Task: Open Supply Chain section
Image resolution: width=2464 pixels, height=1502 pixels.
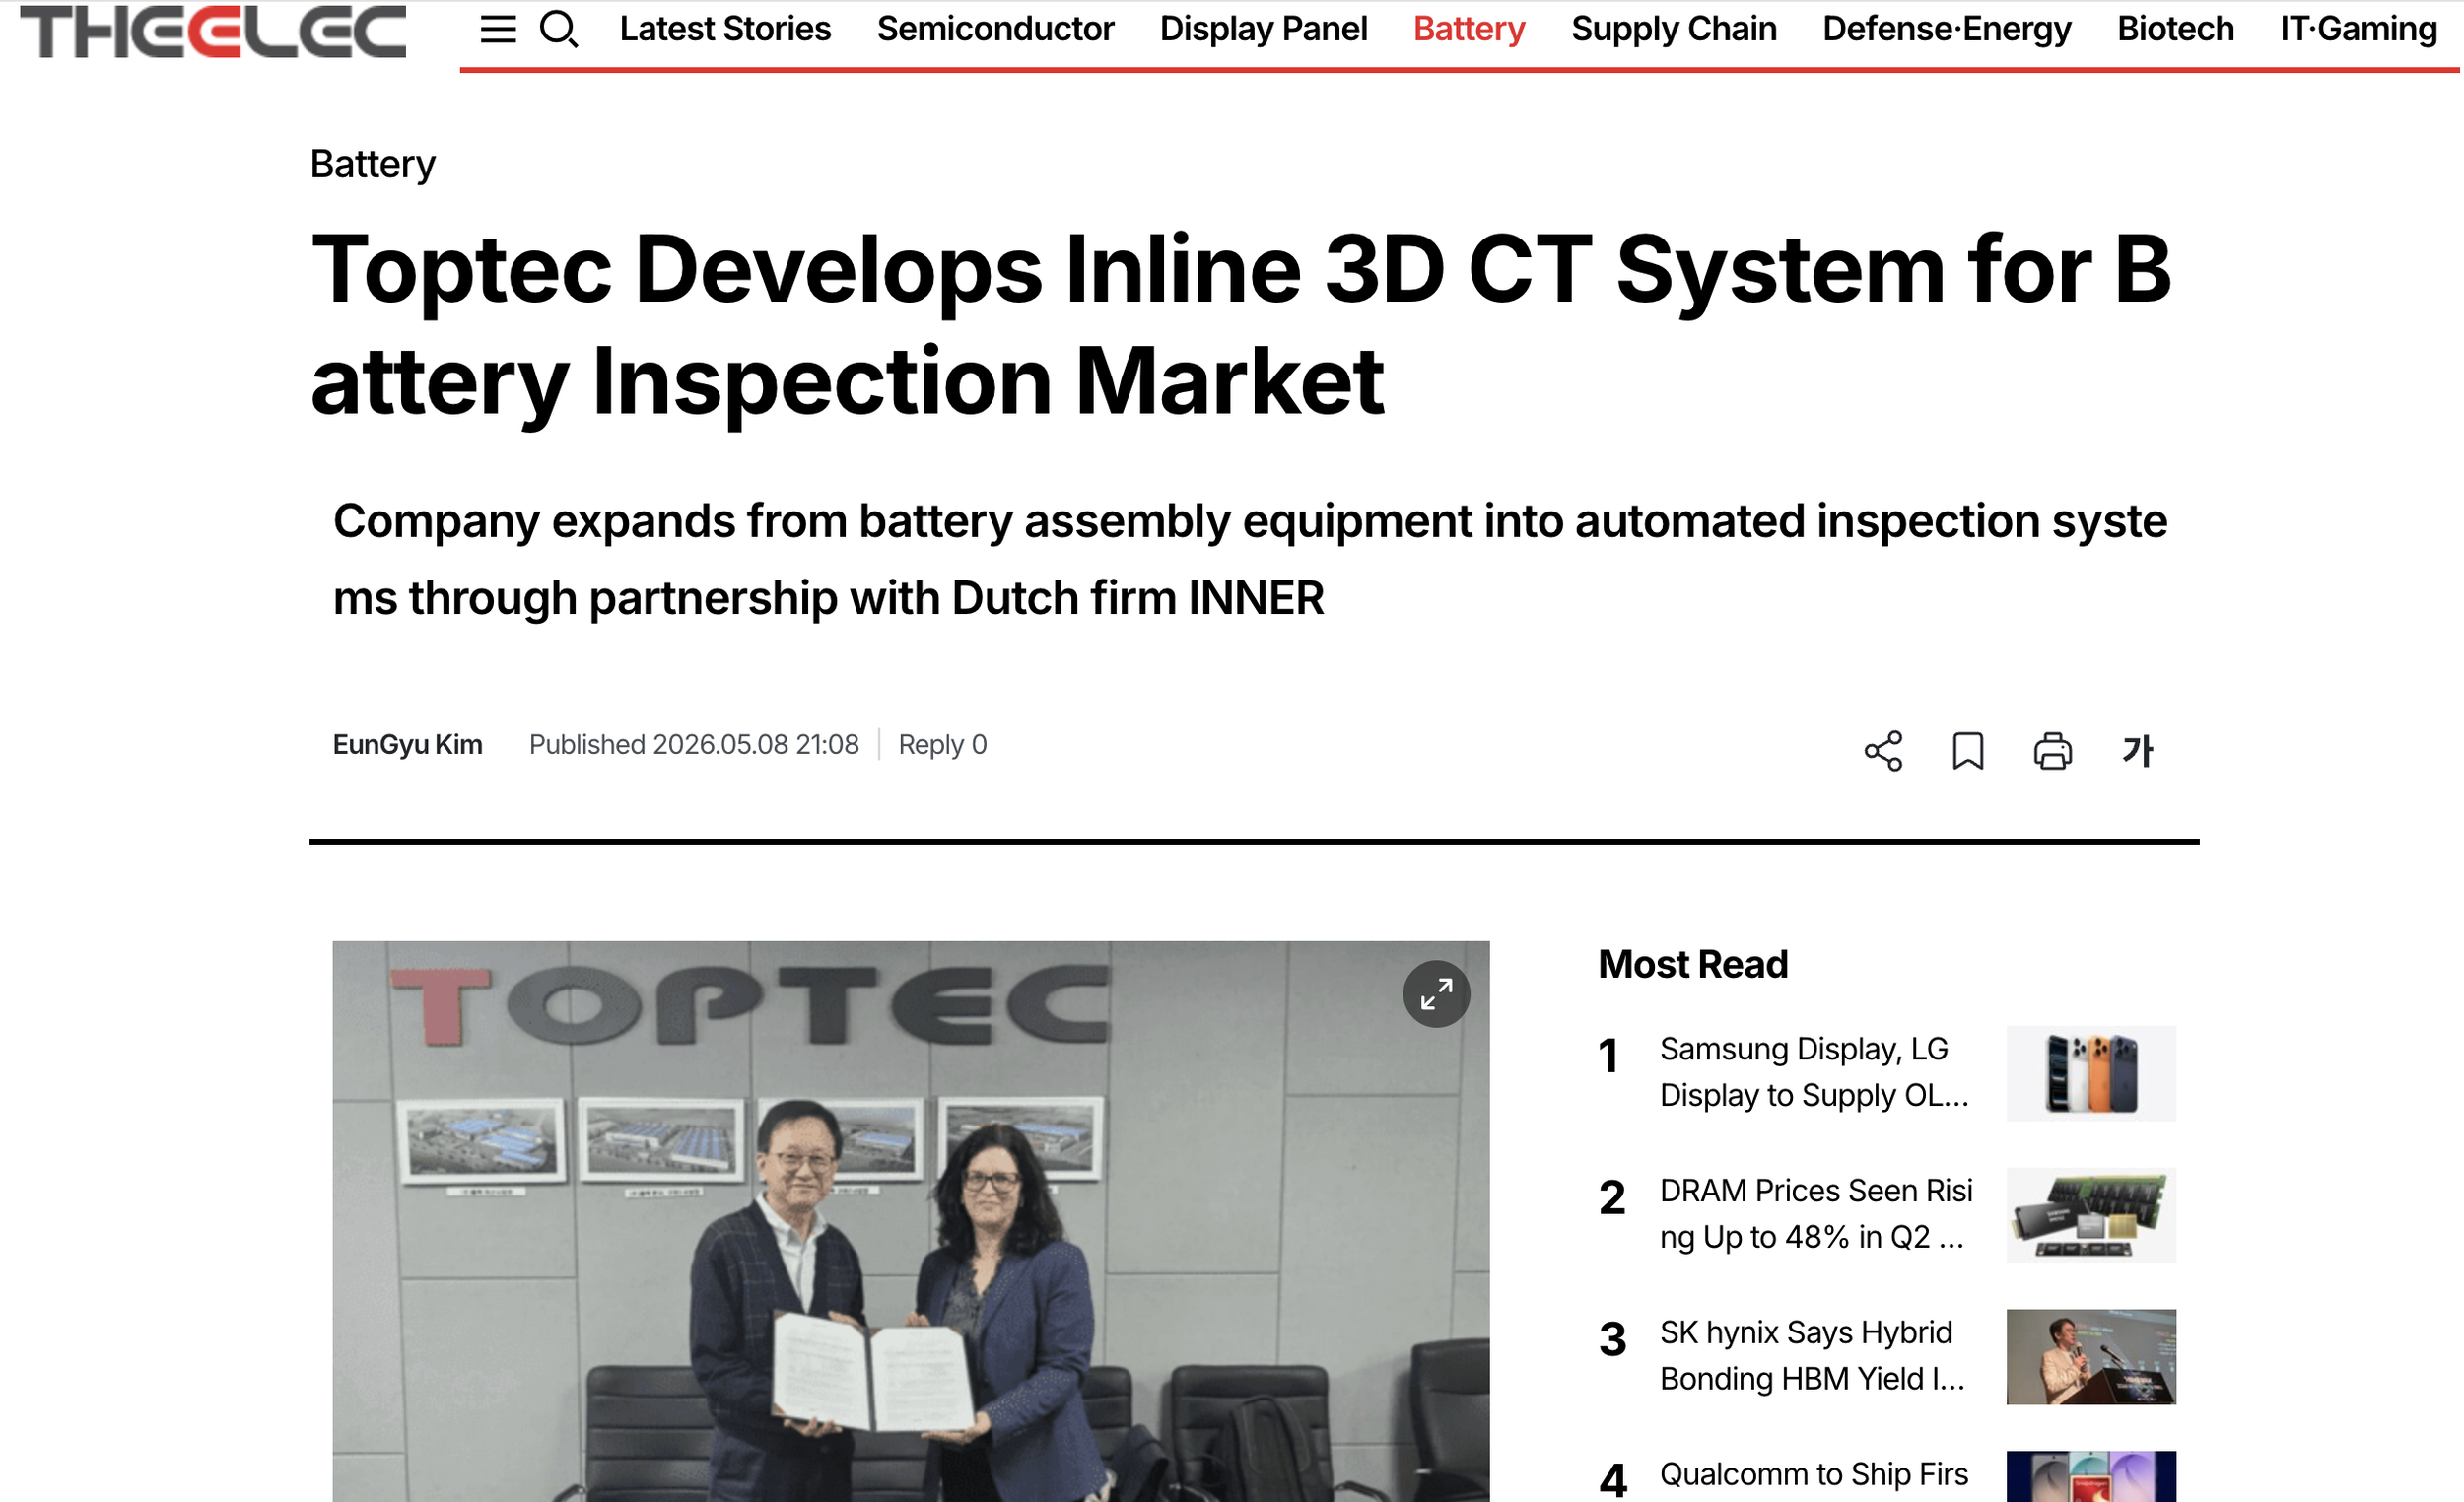Action: [1674, 29]
